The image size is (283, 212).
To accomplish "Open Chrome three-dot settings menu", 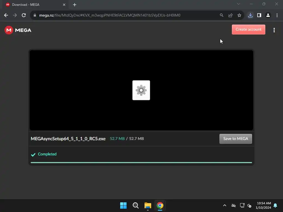I will pos(277,15).
